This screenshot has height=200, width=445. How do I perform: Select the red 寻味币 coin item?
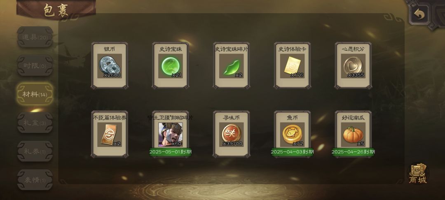pyautogui.click(x=231, y=134)
